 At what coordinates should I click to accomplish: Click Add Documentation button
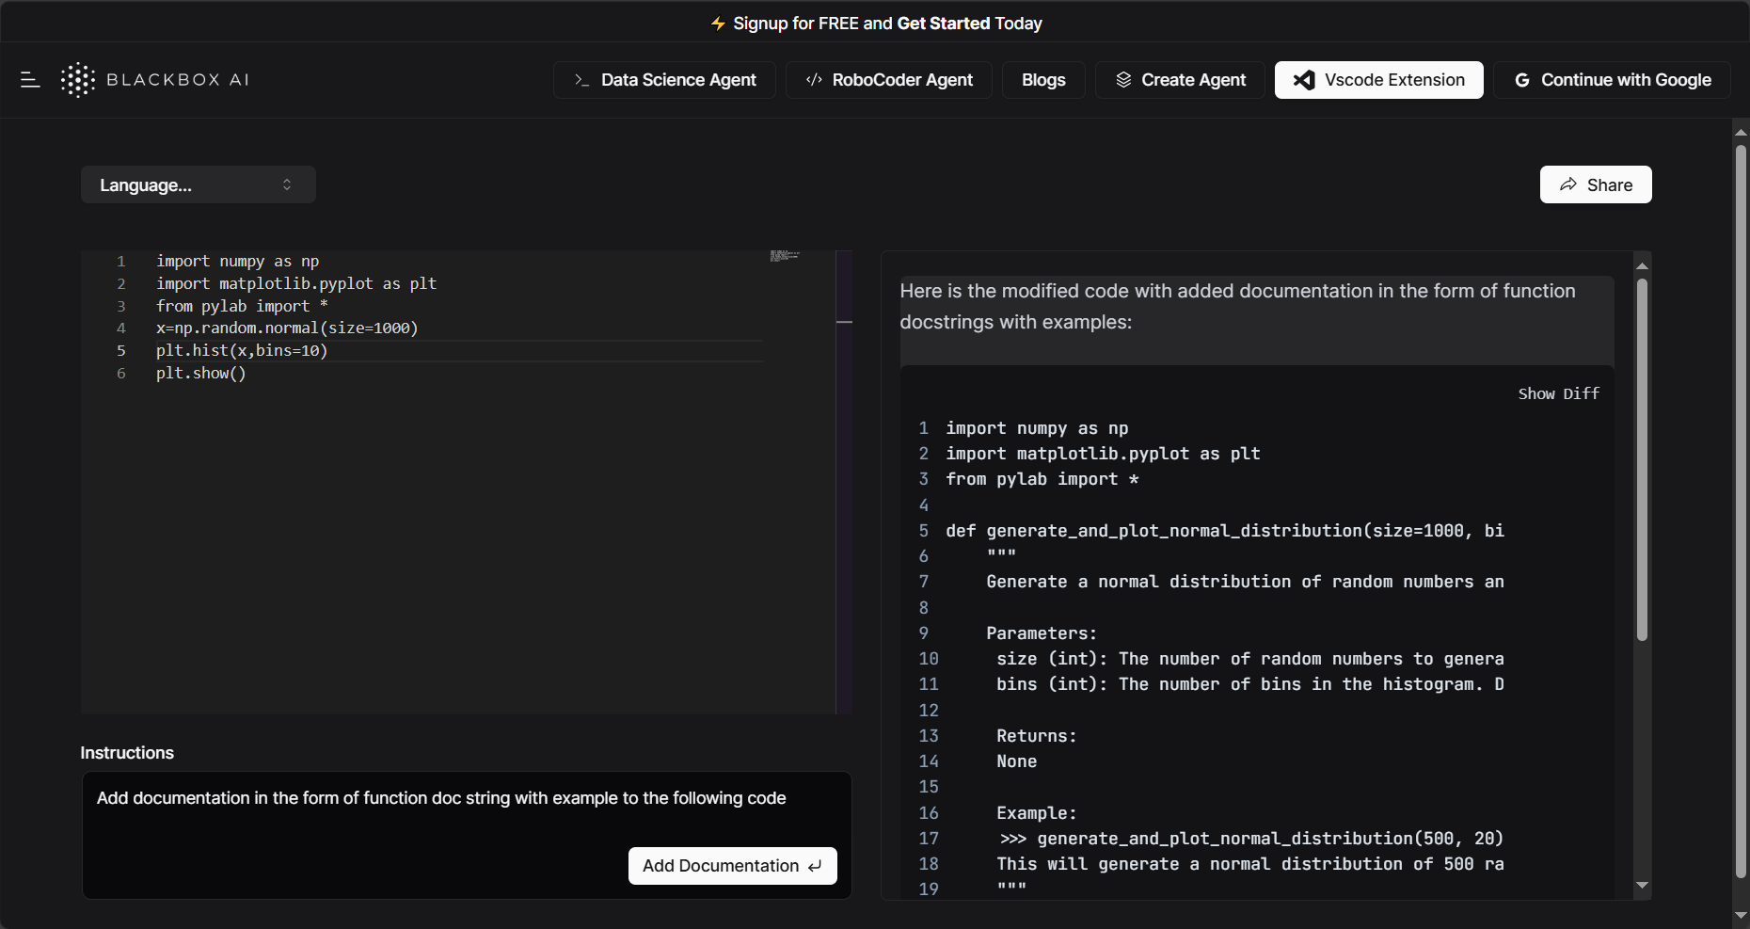tap(732, 866)
